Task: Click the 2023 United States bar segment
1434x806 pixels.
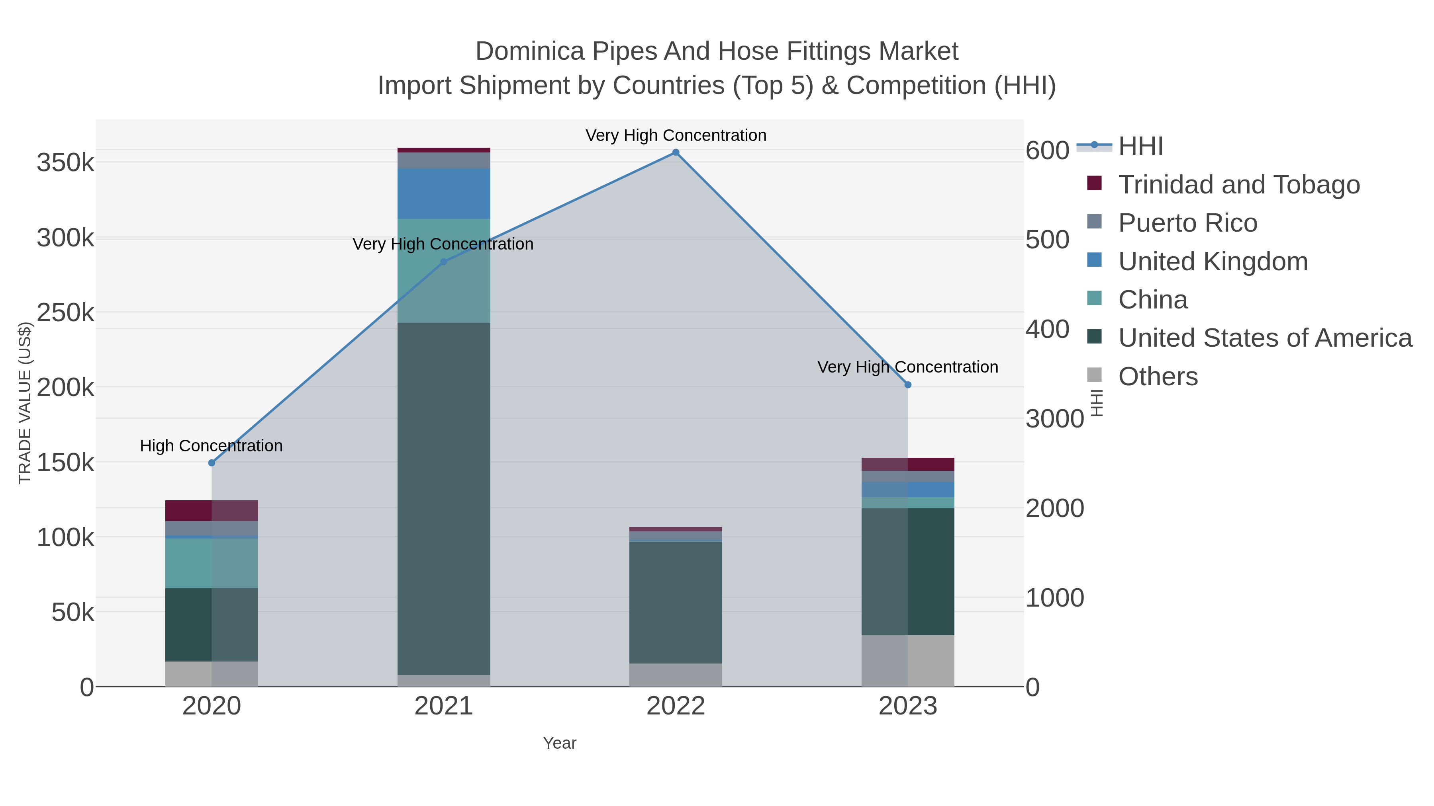Action: click(908, 572)
